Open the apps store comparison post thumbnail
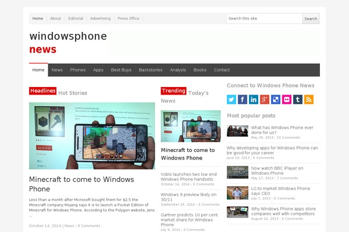Viewport: 349px width, 232px height. pyautogui.click(x=237, y=212)
